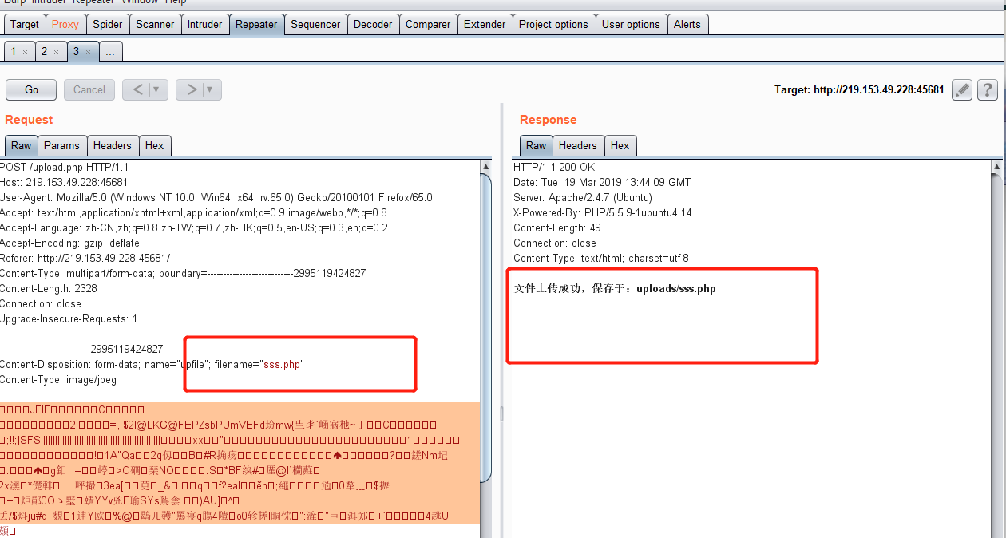The image size is (1006, 538).
Task: Open the Project options tab
Action: point(553,24)
